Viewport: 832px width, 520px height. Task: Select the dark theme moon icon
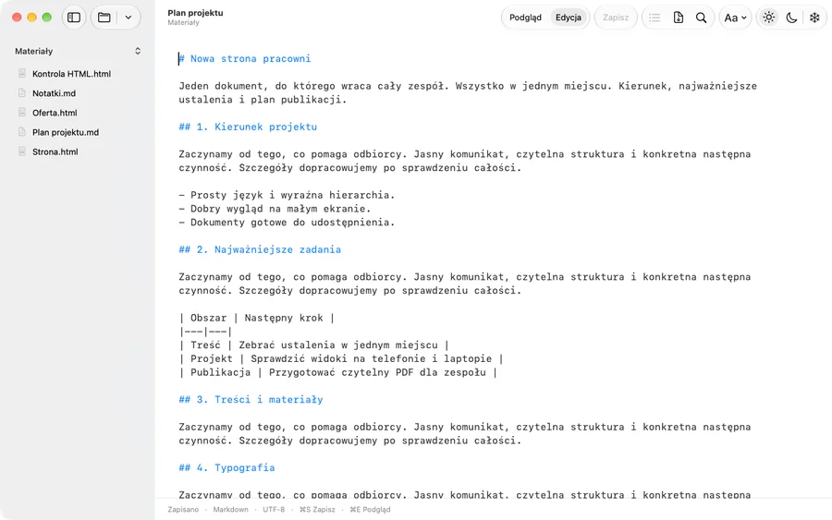[791, 18]
